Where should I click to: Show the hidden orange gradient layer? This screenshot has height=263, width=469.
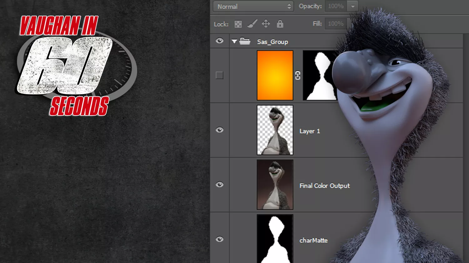click(219, 75)
